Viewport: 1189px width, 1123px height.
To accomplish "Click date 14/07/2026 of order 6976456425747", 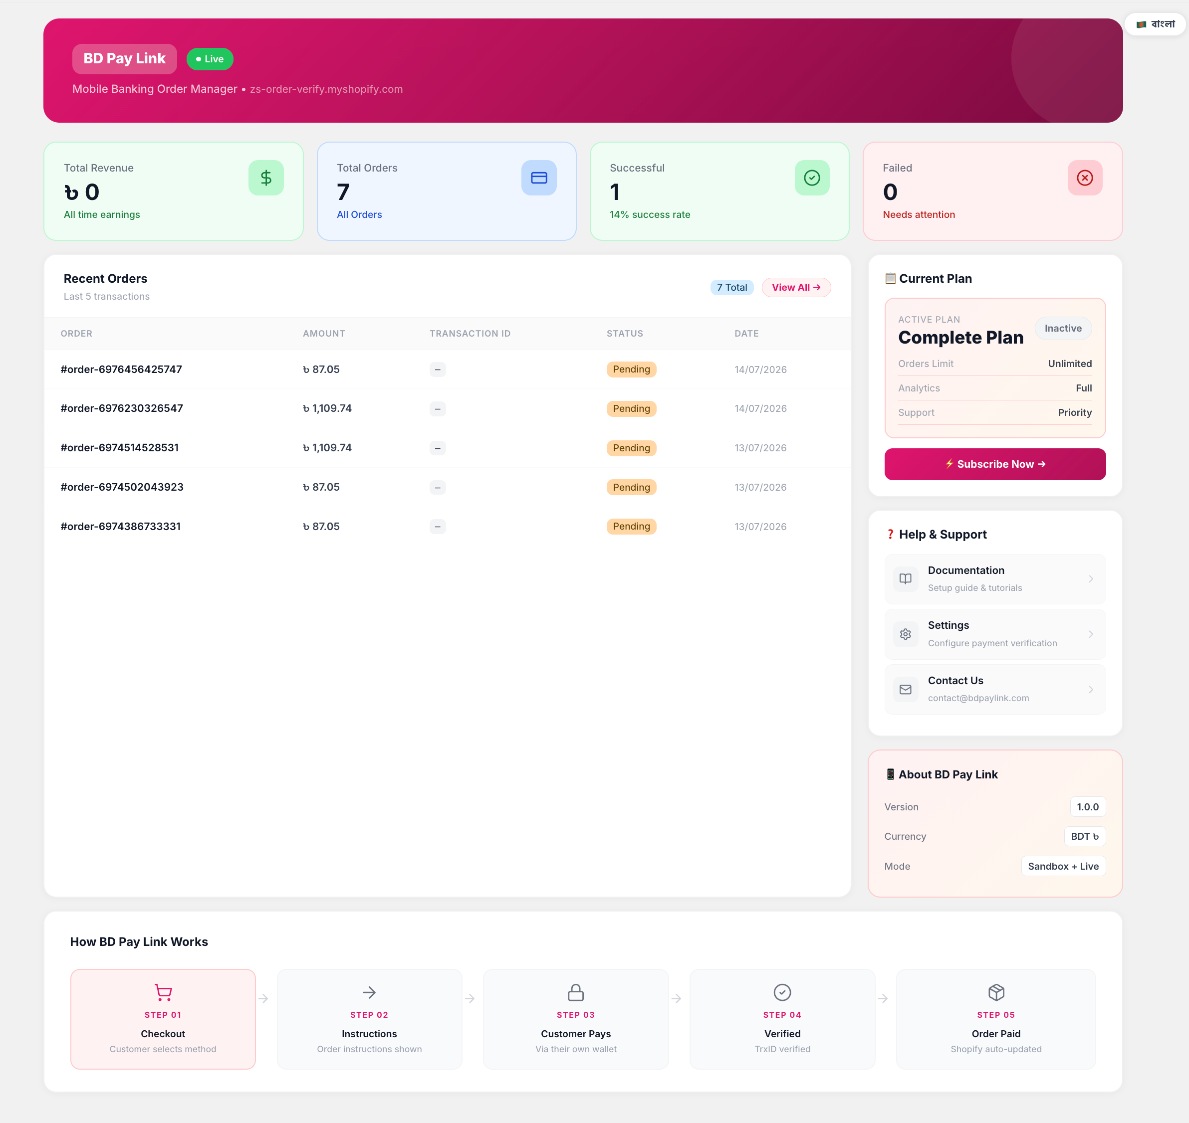I will 761,370.
